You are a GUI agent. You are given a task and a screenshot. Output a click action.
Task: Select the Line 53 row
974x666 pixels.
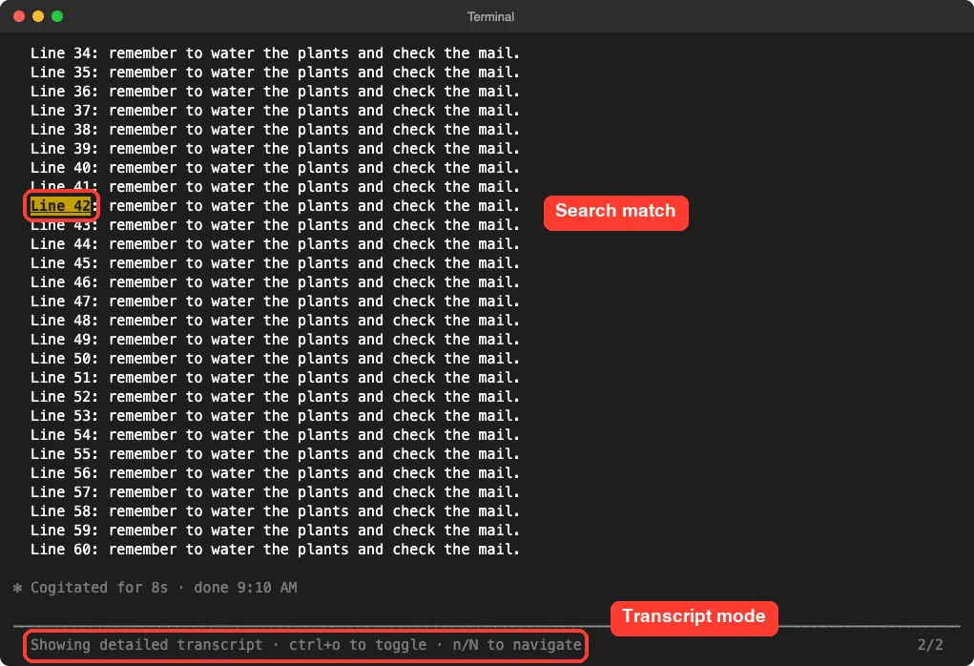tap(275, 416)
